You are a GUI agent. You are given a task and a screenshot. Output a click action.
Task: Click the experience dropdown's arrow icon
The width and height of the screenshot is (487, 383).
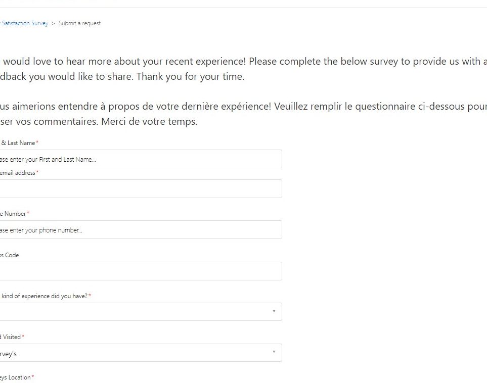[274, 311]
